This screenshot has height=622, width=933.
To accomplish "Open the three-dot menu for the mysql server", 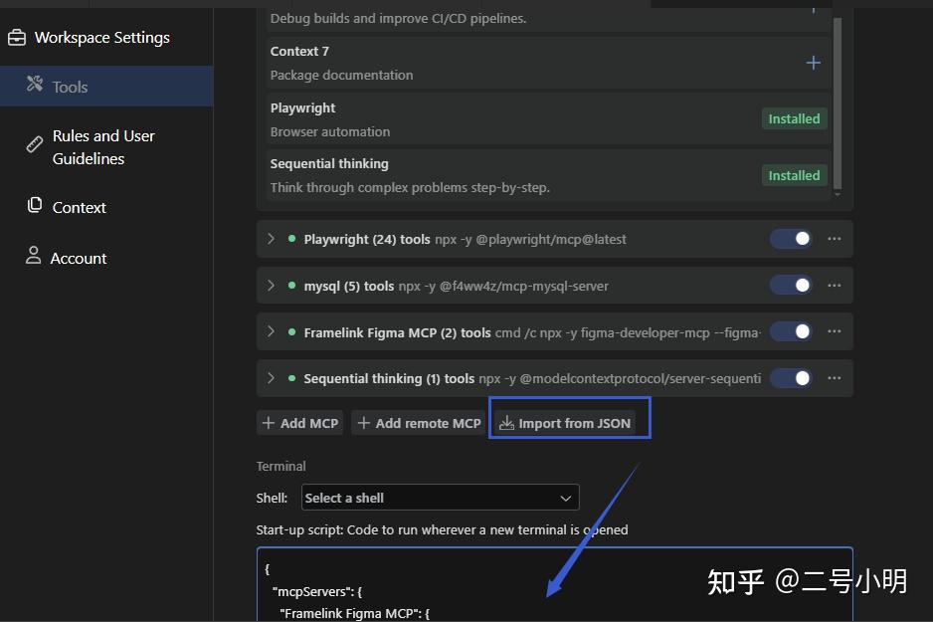I will (x=835, y=285).
